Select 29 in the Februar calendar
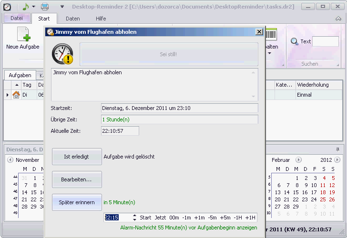 pos(296,207)
